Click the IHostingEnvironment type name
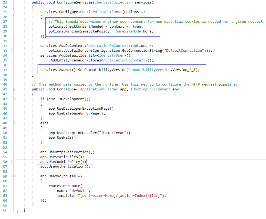 [x=150, y=89]
